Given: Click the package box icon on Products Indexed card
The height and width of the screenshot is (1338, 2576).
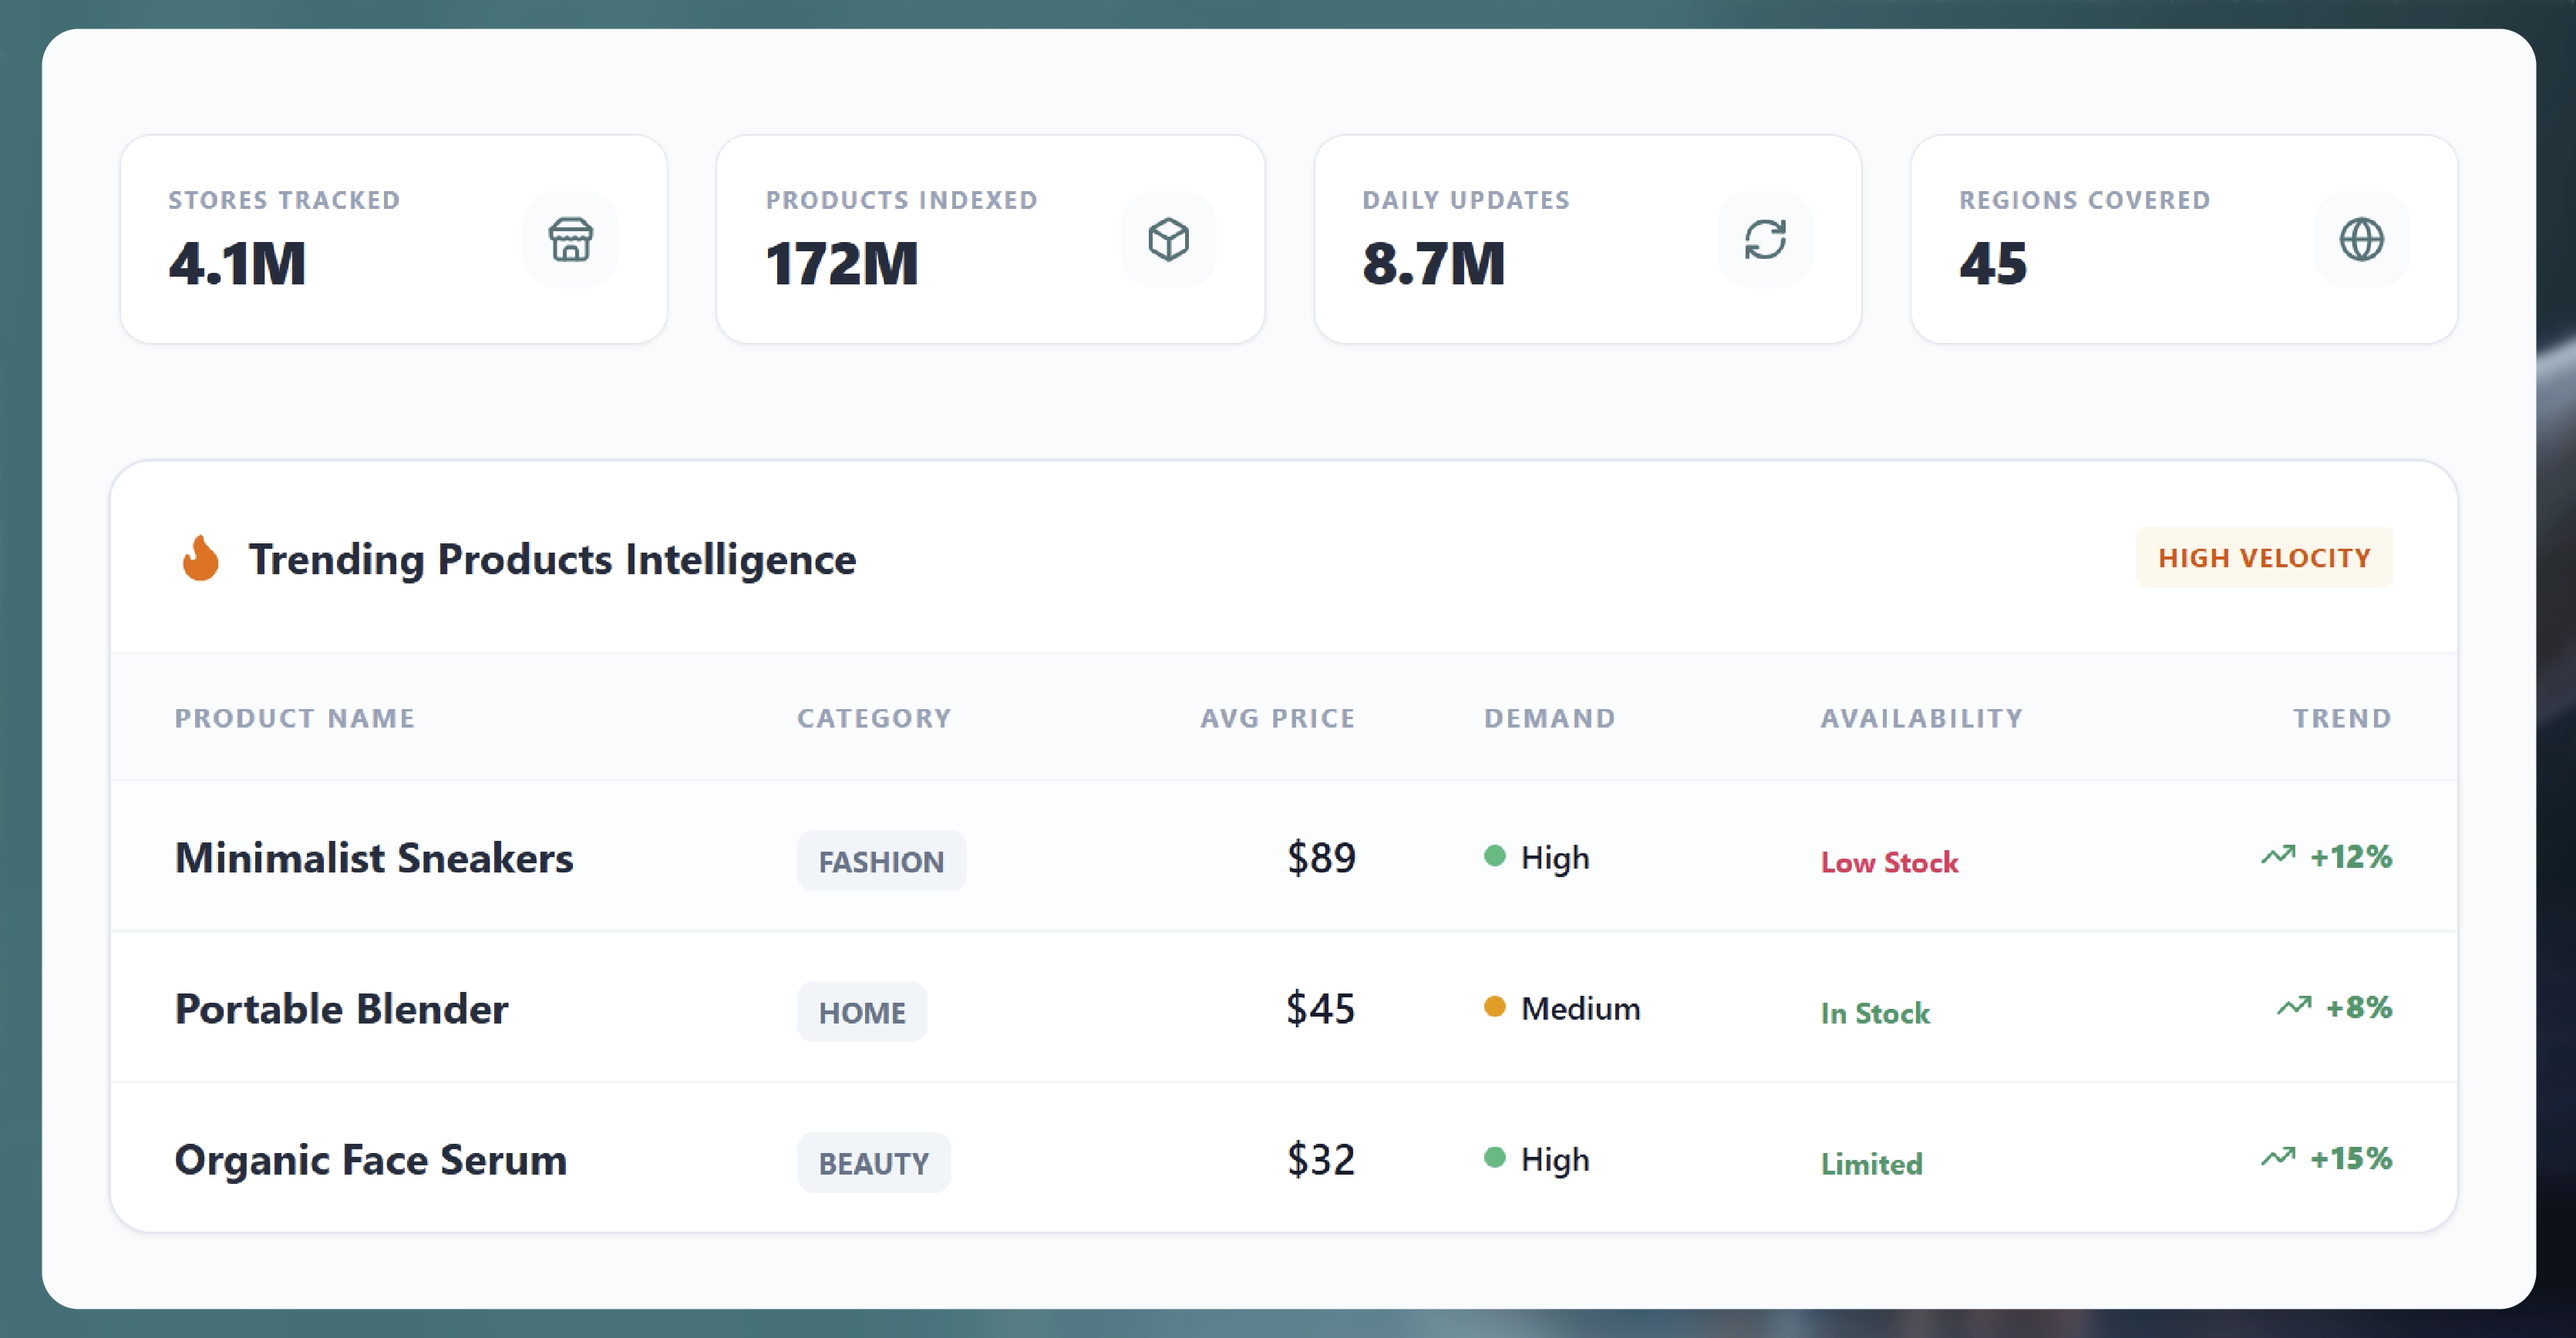Looking at the screenshot, I should tap(1168, 240).
